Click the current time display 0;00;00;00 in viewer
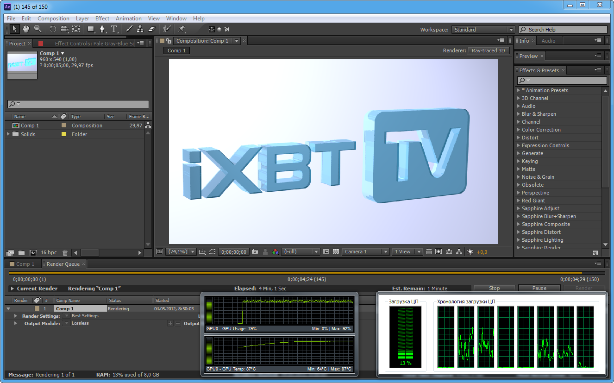The image size is (614, 383). tap(233, 252)
